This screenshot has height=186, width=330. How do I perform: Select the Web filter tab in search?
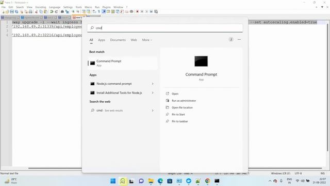[x=134, y=40]
